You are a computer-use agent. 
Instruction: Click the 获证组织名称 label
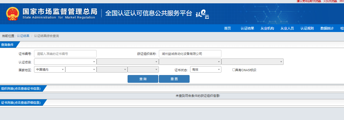(x=147, y=54)
